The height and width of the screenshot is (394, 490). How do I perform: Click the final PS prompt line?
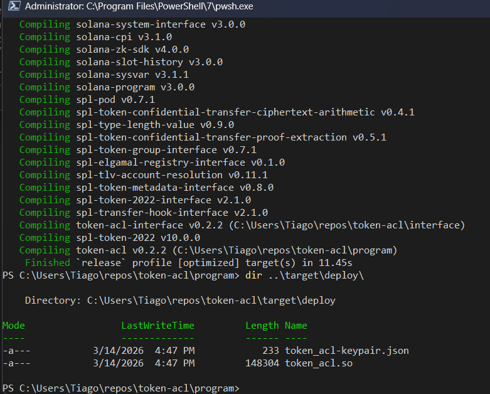coord(121,388)
